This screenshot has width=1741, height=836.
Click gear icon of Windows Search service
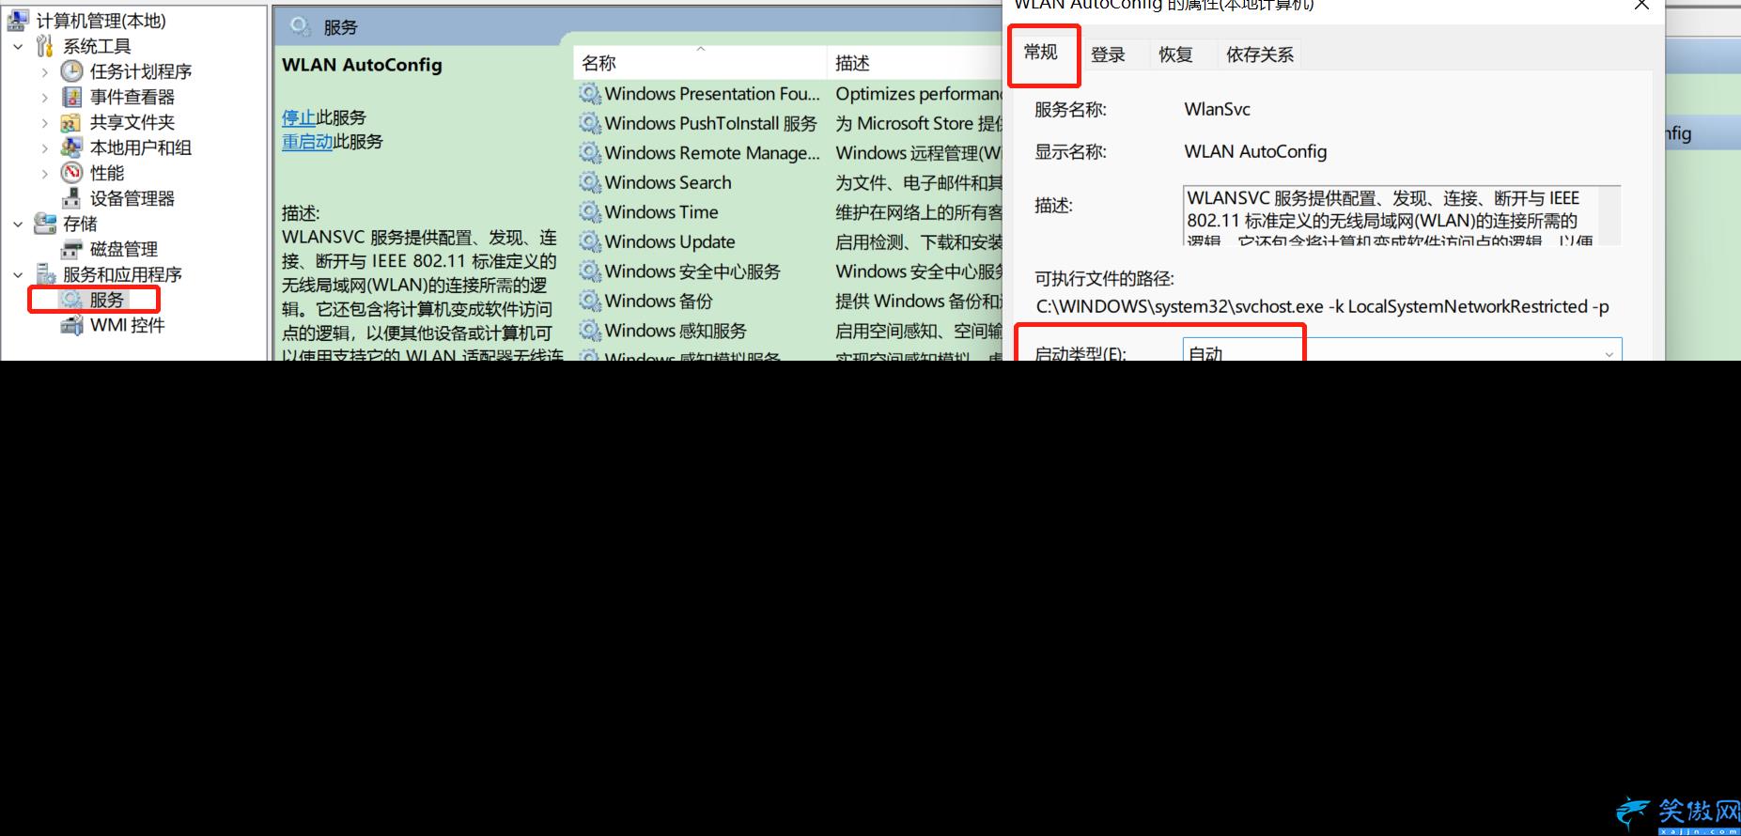pos(589,182)
